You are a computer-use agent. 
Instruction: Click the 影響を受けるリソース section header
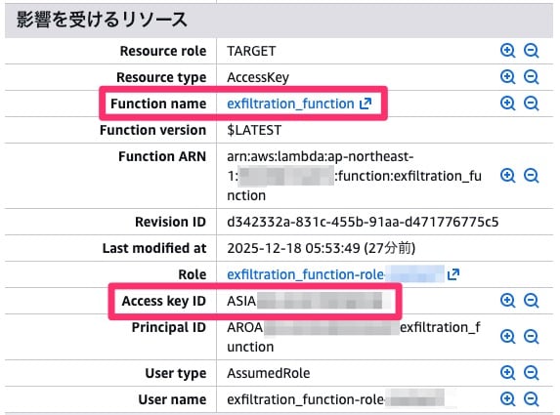click(x=279, y=20)
